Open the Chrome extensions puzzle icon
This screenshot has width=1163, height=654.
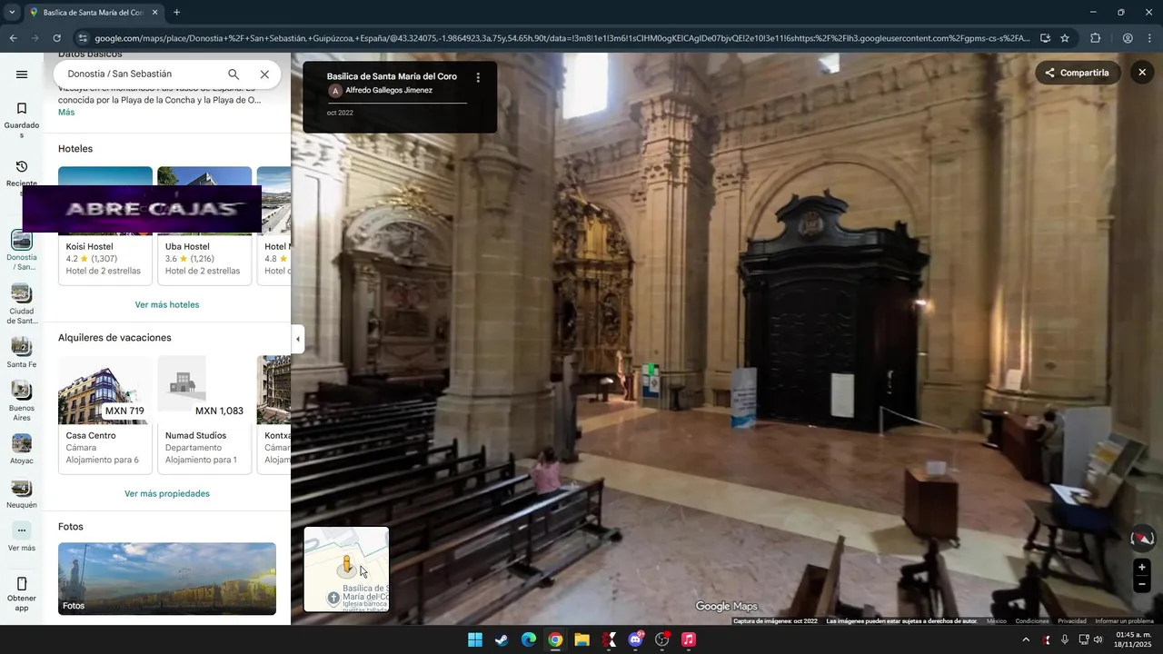[1095, 38]
